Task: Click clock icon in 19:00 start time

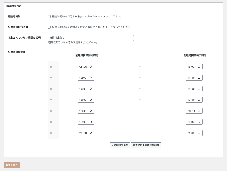Action: pos(91,122)
